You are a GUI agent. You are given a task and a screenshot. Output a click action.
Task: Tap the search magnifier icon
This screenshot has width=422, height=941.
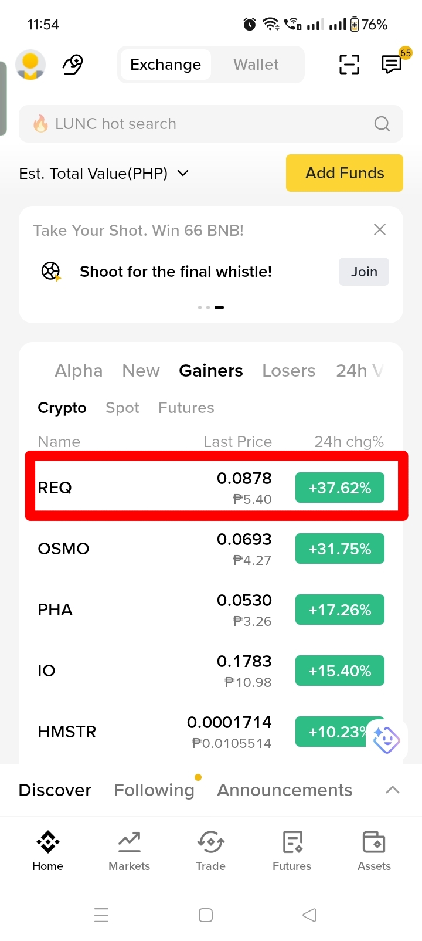coord(382,124)
